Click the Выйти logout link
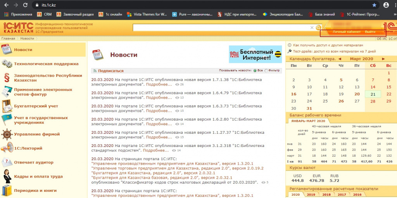Image resolution: width=397 pixels, height=198 pixels. pos(370,32)
